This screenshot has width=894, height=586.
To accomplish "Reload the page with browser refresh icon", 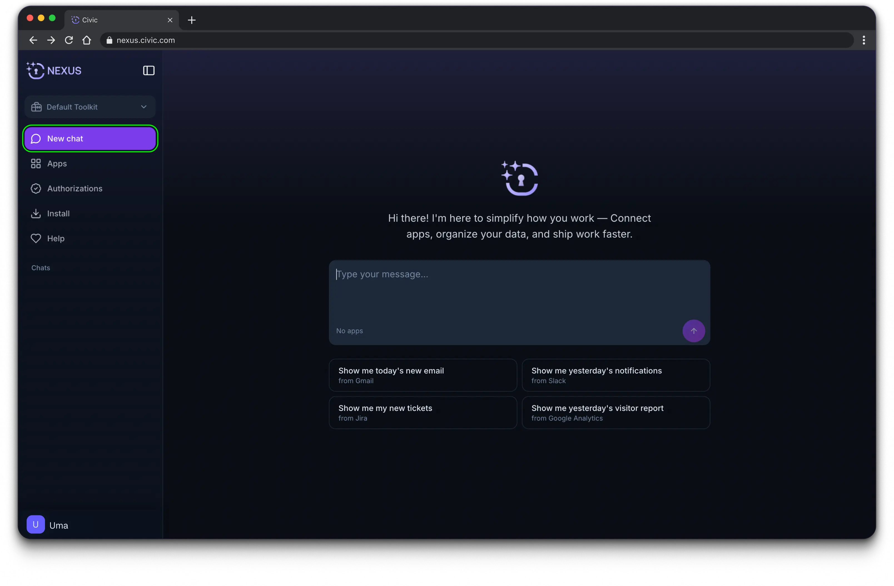I will click(69, 40).
